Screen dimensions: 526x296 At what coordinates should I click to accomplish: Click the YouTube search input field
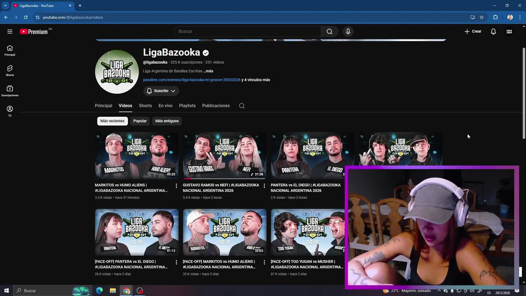click(247, 31)
